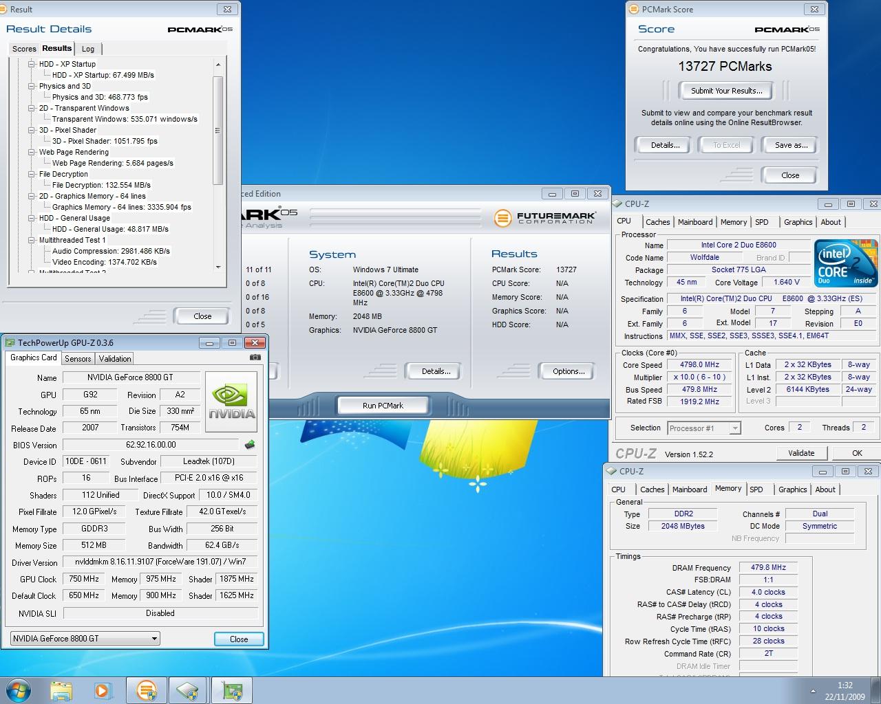881x704 pixels.
Task: Click the Run PCMark button
Action: point(383,406)
